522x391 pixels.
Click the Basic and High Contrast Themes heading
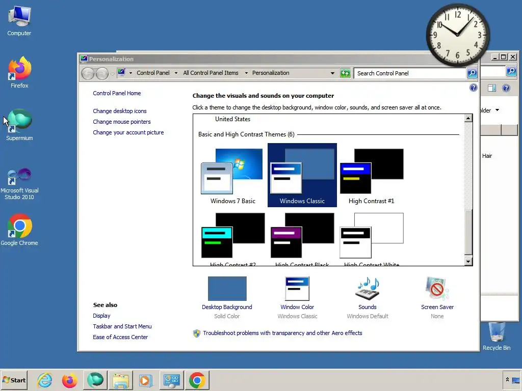click(x=246, y=134)
